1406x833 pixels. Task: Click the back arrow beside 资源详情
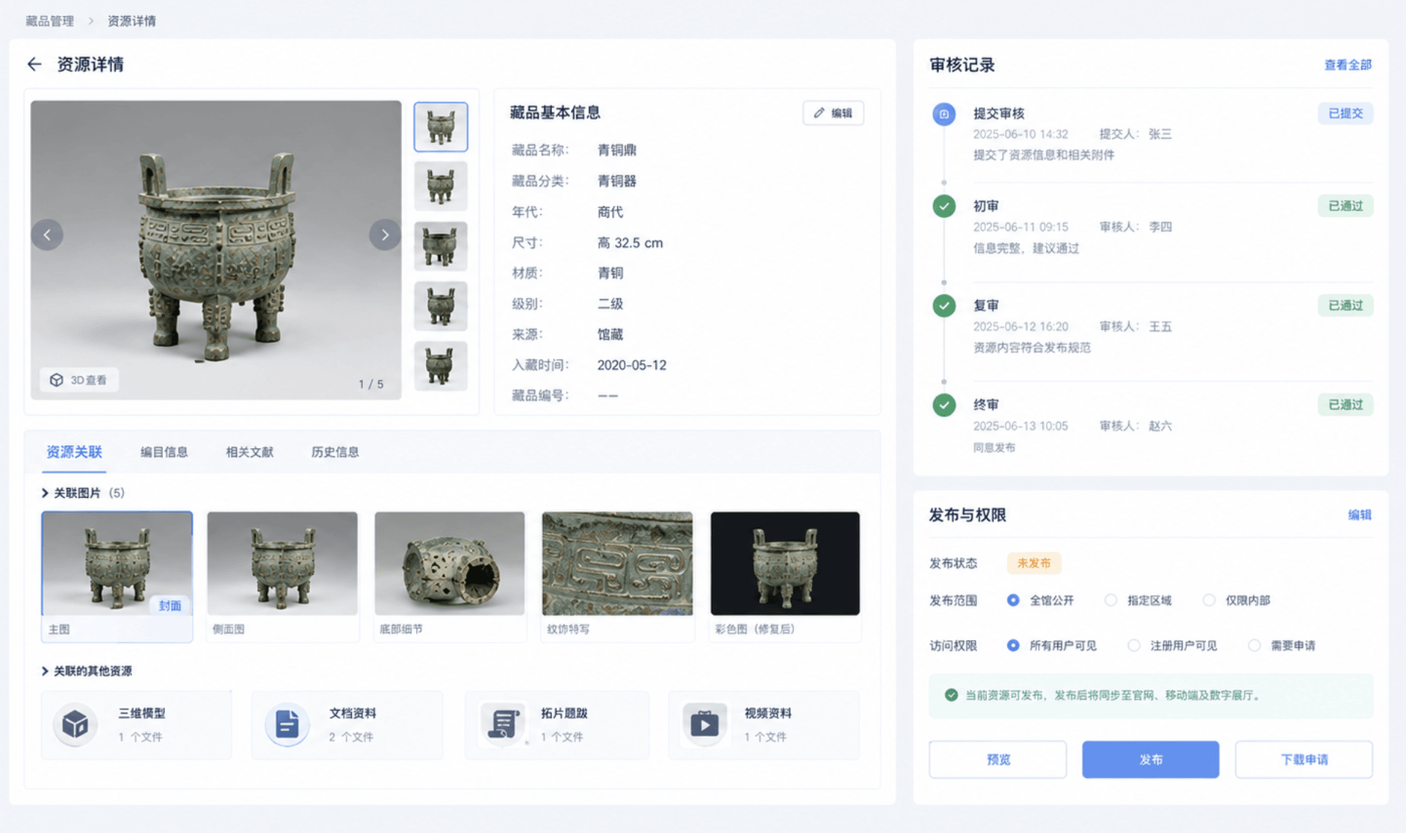tap(34, 65)
